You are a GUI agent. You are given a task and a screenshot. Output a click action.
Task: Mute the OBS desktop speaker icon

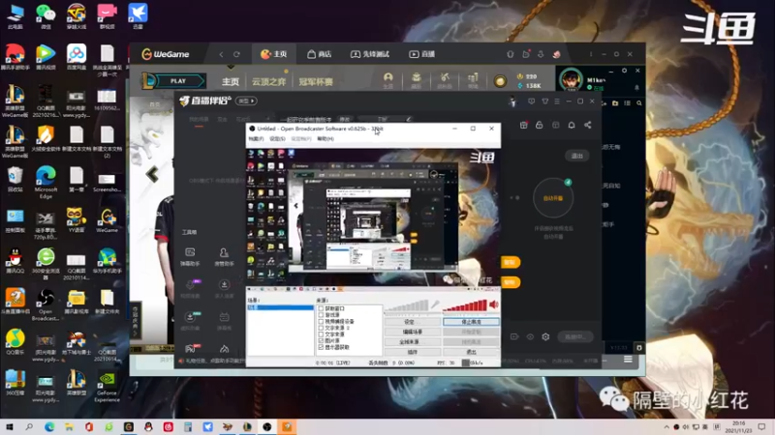pyautogui.click(x=494, y=305)
